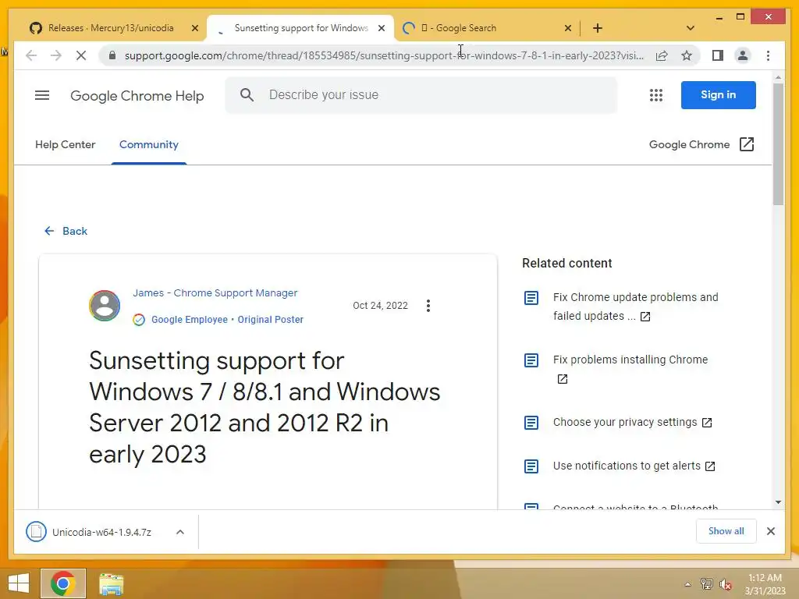Stop loading the page

[x=81, y=55]
